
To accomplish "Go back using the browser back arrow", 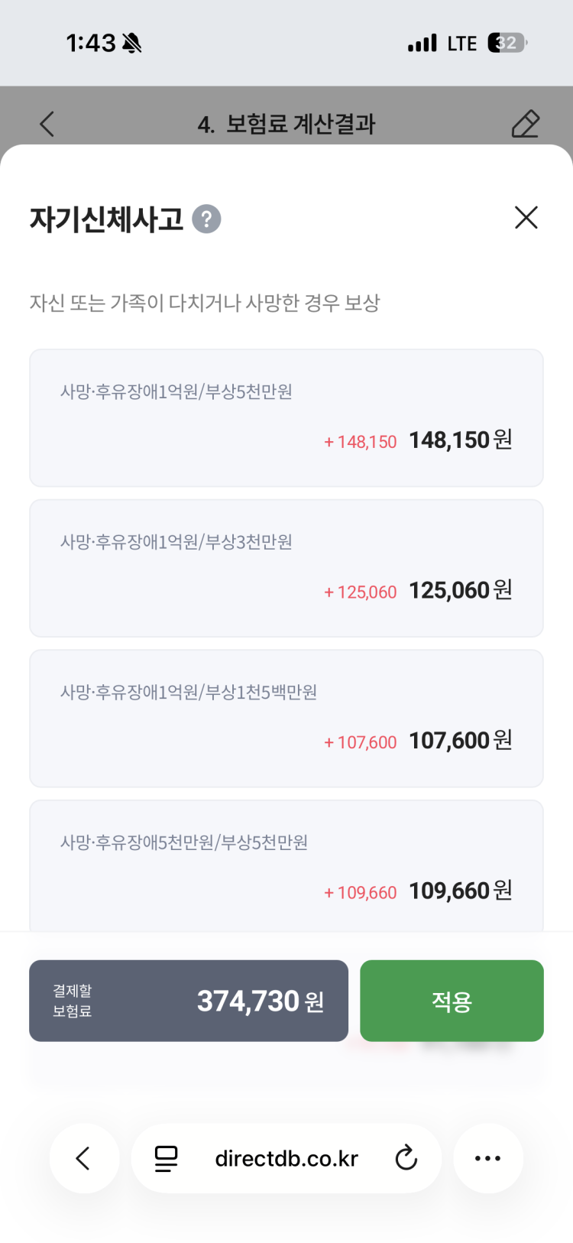I will pyautogui.click(x=84, y=1158).
